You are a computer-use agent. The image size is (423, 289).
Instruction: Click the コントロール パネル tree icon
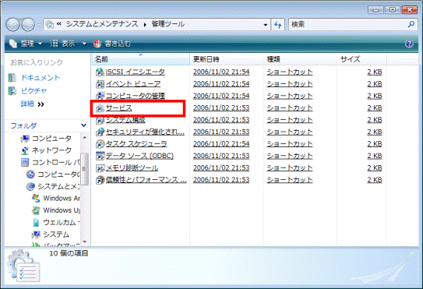coord(25,162)
